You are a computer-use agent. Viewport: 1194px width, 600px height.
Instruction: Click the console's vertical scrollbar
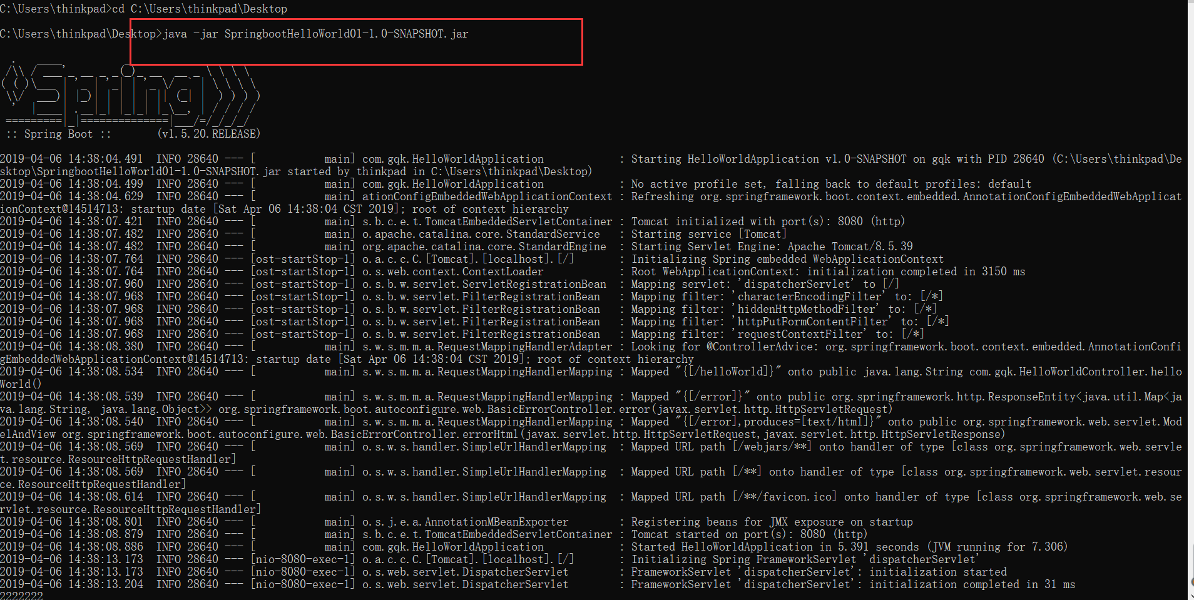pyautogui.click(x=1190, y=300)
